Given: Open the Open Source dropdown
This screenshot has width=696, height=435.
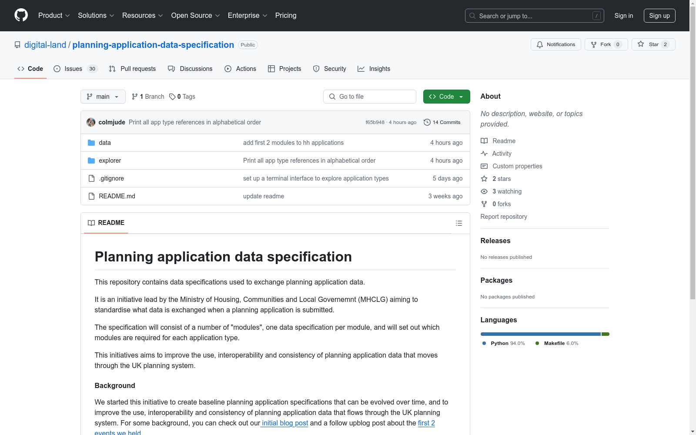Looking at the screenshot, I should pyautogui.click(x=196, y=16).
